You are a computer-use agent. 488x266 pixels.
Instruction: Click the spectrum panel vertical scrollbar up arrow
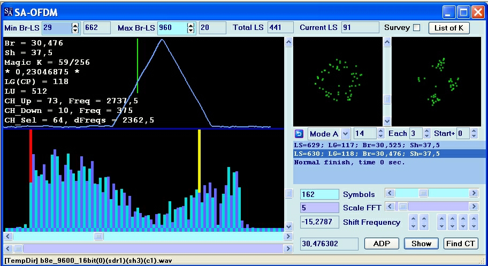(x=288, y=42)
